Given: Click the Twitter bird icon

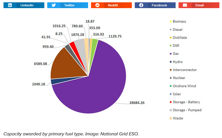Looking at the screenshot, I should (53, 5).
